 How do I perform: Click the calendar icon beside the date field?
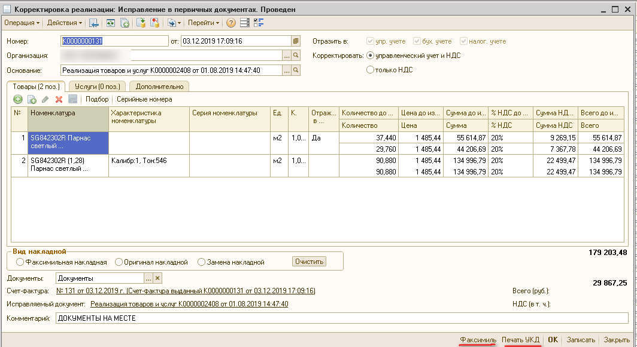point(295,41)
